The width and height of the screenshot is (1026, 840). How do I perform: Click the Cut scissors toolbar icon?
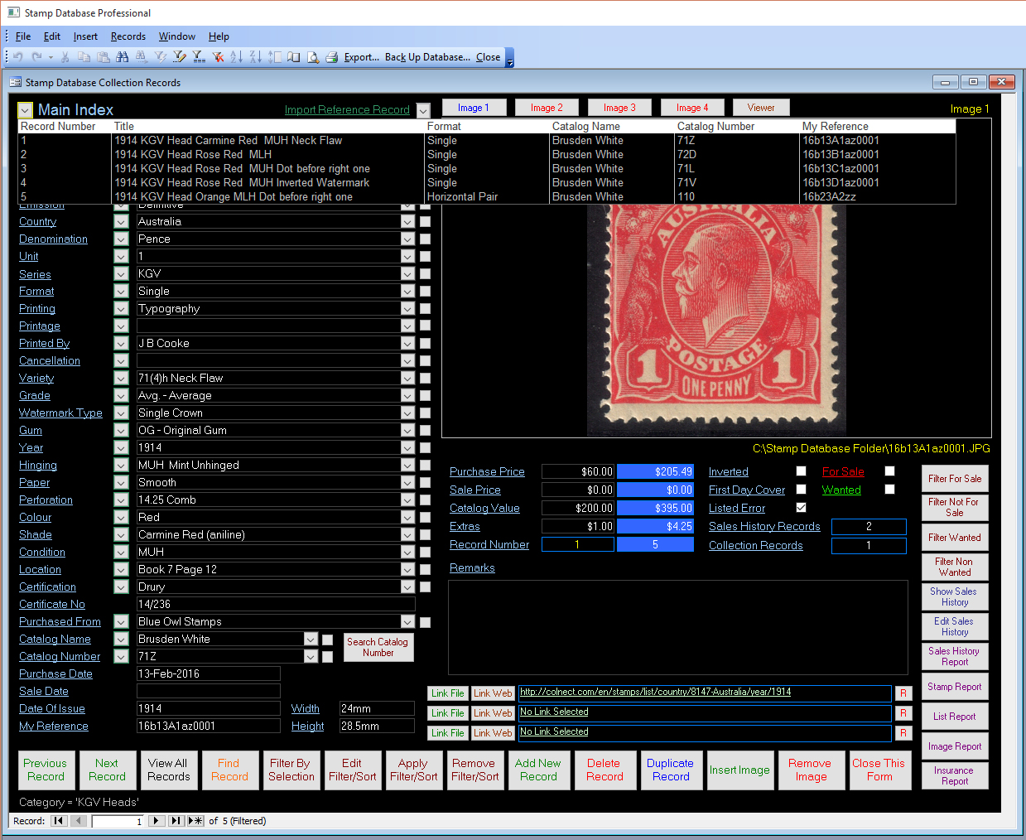pos(65,57)
